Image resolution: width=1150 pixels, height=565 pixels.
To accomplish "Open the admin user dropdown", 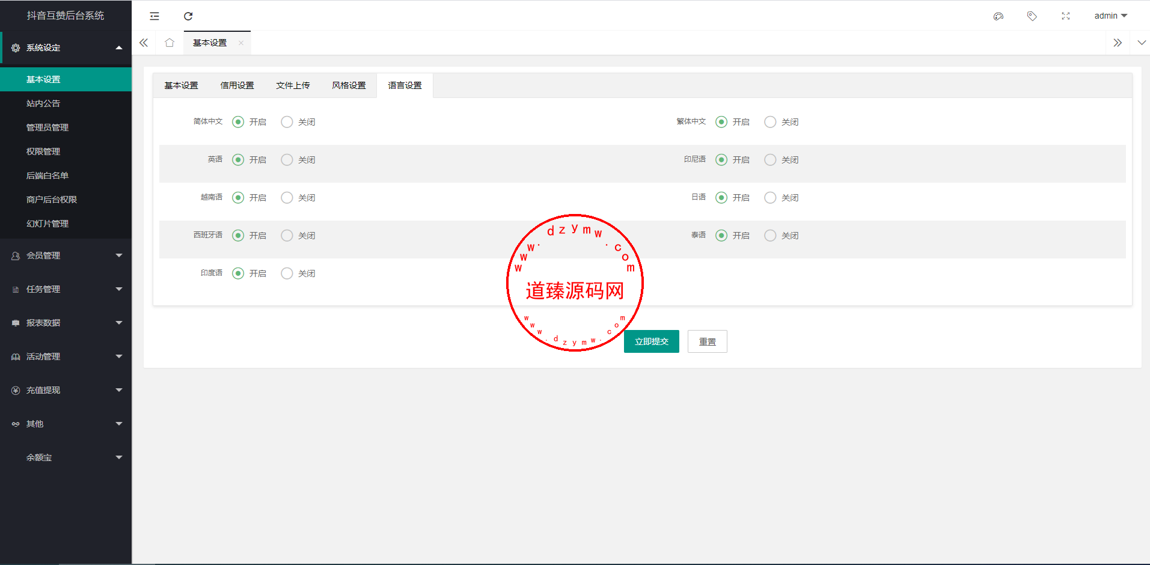I will click(x=1110, y=16).
